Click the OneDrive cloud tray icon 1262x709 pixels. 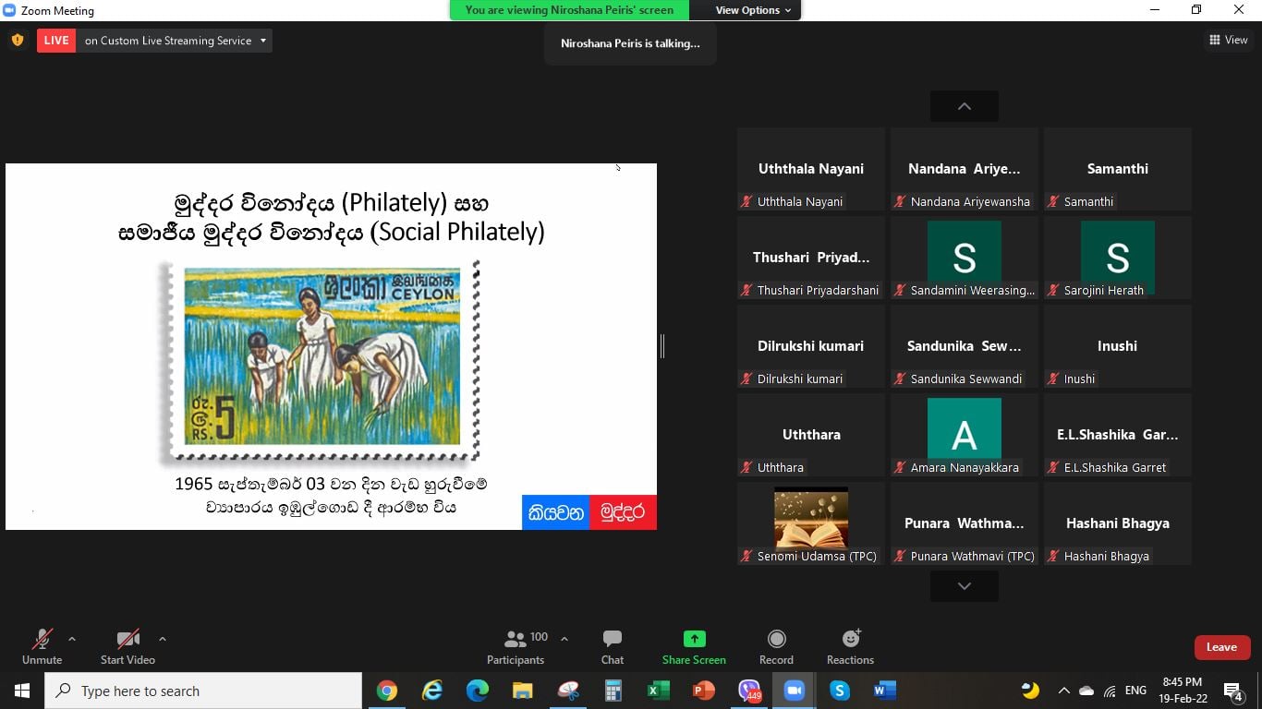pyautogui.click(x=1086, y=691)
